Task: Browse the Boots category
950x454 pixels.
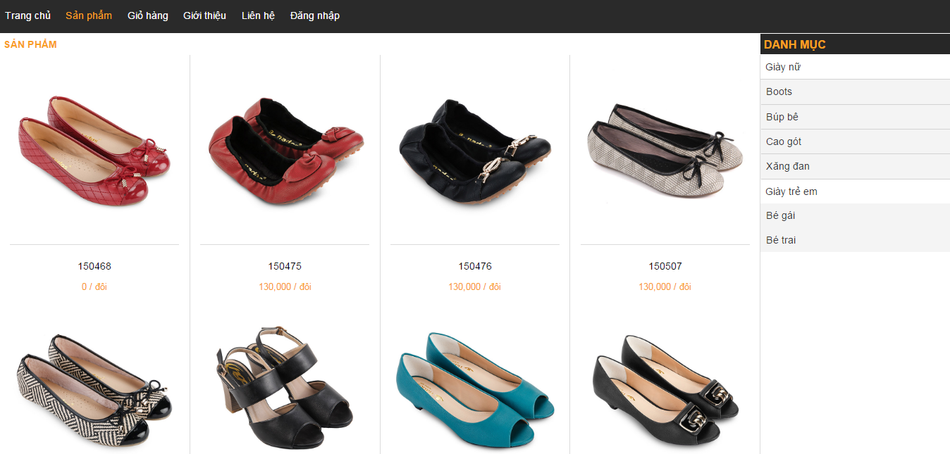Action: (x=855, y=92)
